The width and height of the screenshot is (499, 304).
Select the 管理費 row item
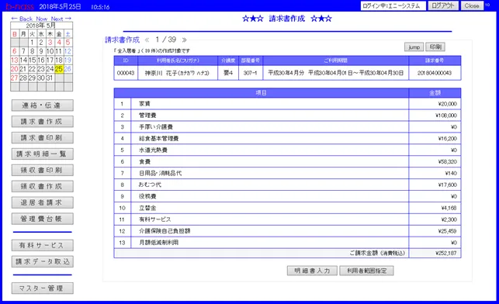(270, 116)
